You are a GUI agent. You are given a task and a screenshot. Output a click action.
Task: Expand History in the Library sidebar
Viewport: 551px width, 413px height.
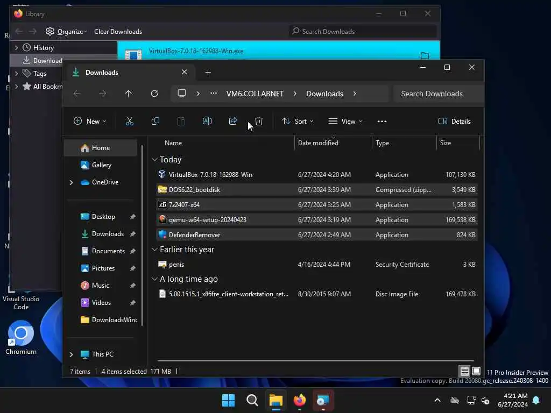(x=16, y=47)
